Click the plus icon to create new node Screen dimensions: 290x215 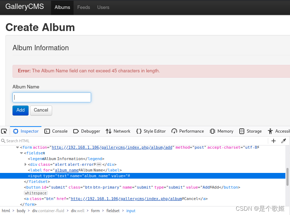(274, 141)
